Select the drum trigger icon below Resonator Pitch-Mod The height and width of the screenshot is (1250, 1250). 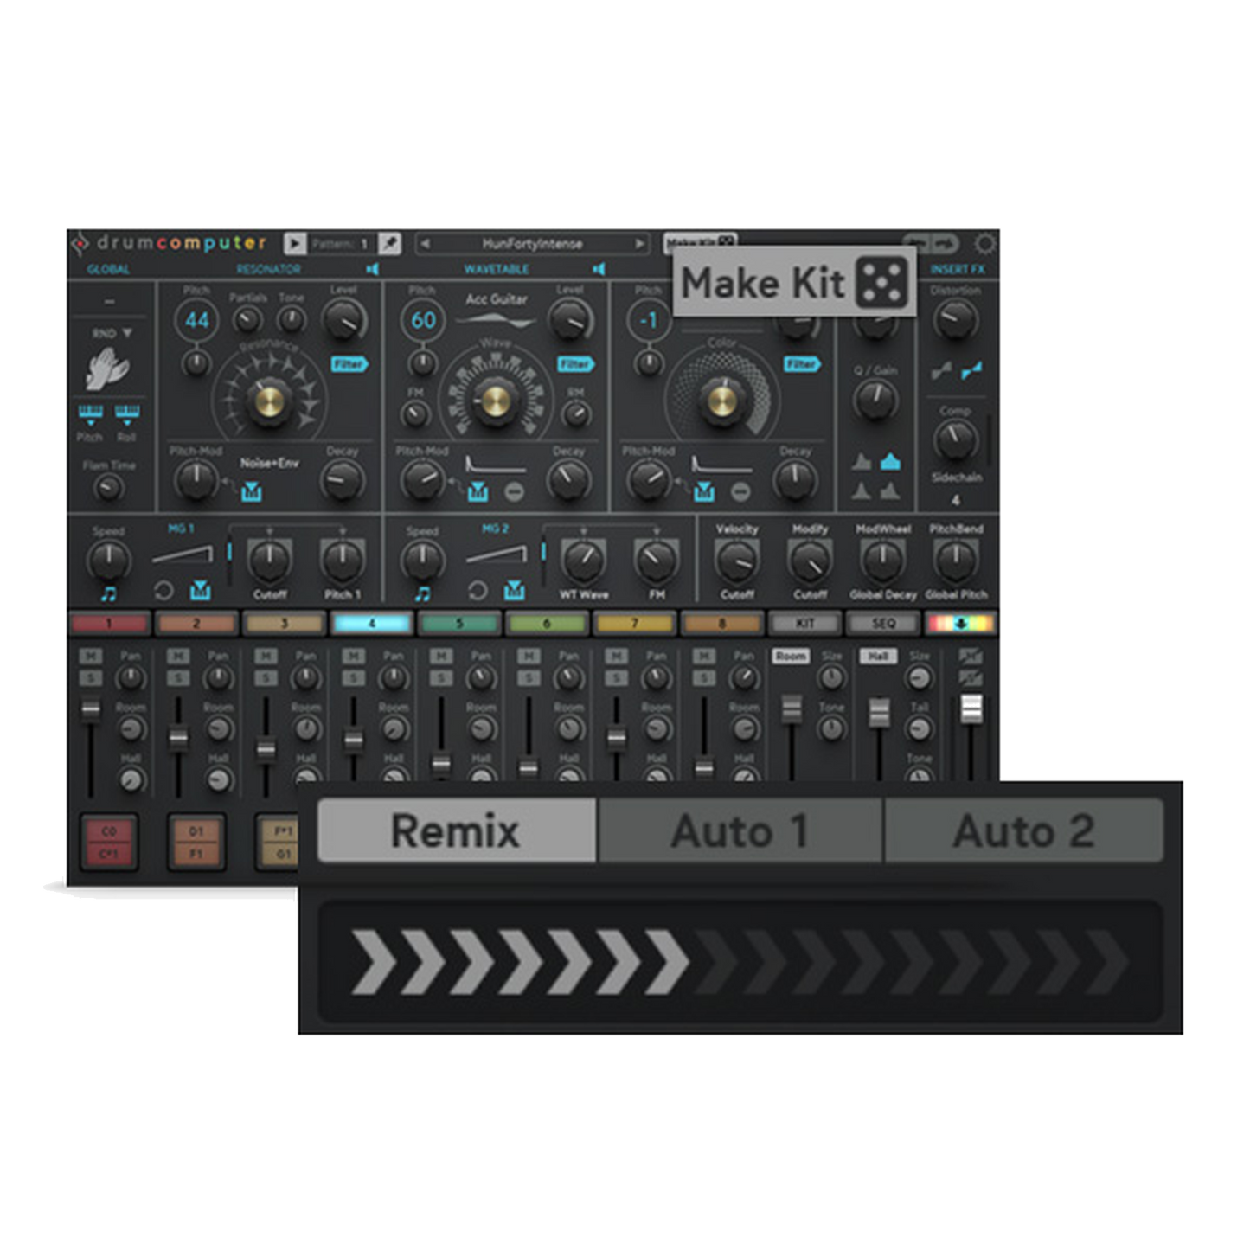252,490
